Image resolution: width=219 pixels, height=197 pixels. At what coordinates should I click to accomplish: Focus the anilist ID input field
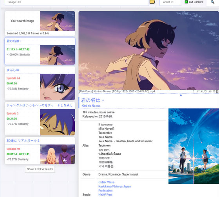coord(170,2)
